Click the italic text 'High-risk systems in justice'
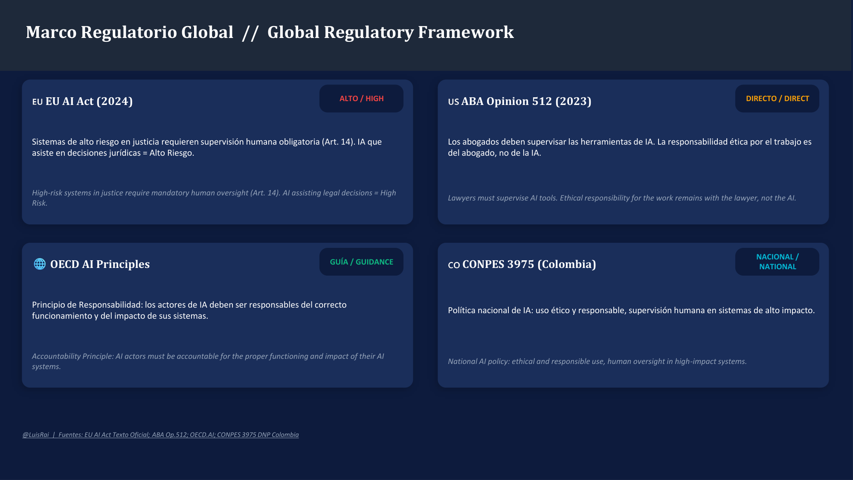This screenshot has width=853, height=480. coord(214,198)
